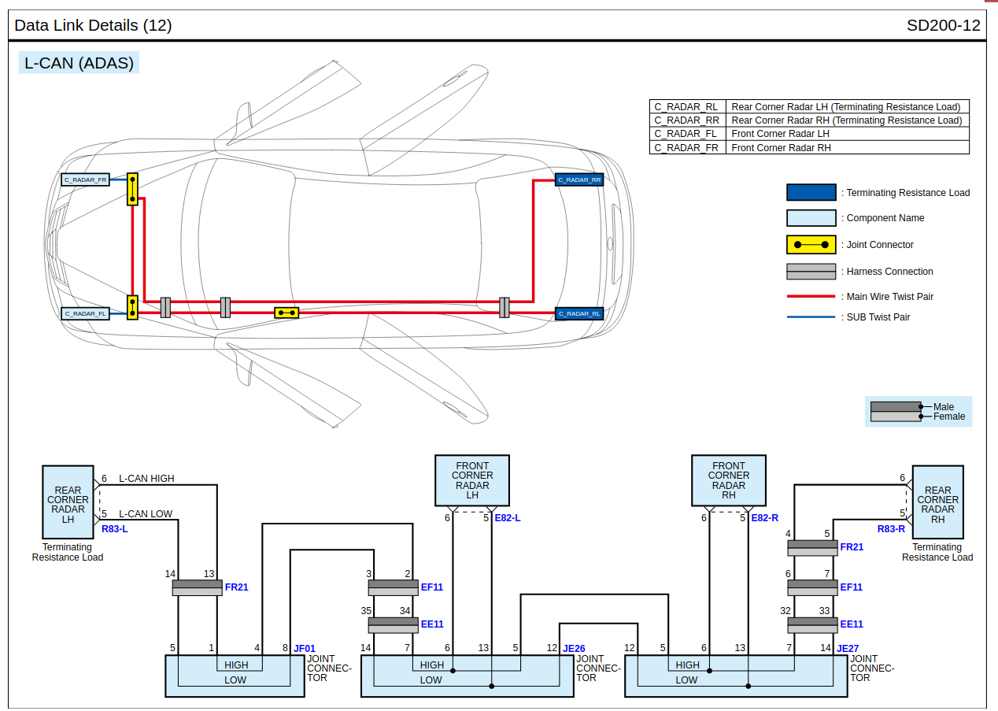Select the yellow joint connector beside C_RADAR_FL
This screenshot has width=998, height=711.
[x=132, y=307]
